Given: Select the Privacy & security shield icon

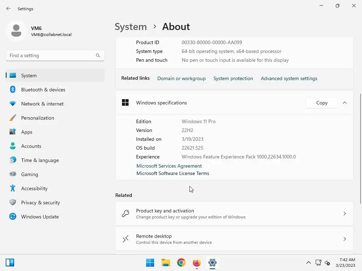Looking at the screenshot, I should point(13,202).
